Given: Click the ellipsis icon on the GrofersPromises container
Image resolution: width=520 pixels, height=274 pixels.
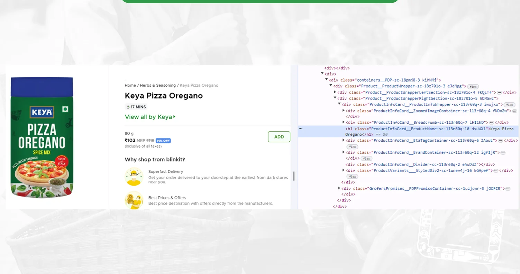Looking at the screenshot, I should [508, 188].
